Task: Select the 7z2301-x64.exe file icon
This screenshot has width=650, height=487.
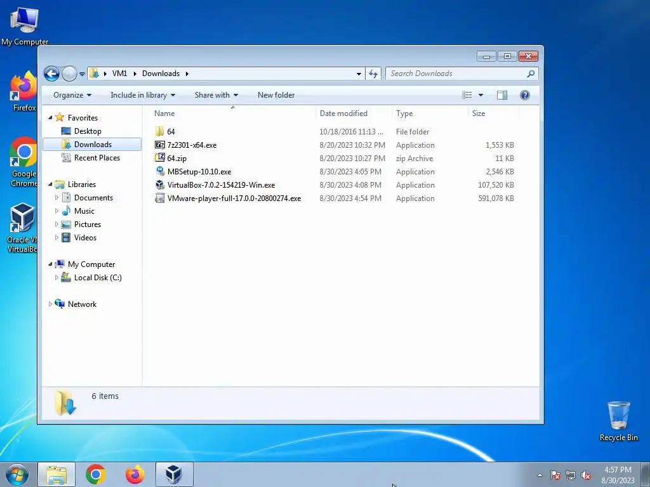Action: [x=159, y=145]
